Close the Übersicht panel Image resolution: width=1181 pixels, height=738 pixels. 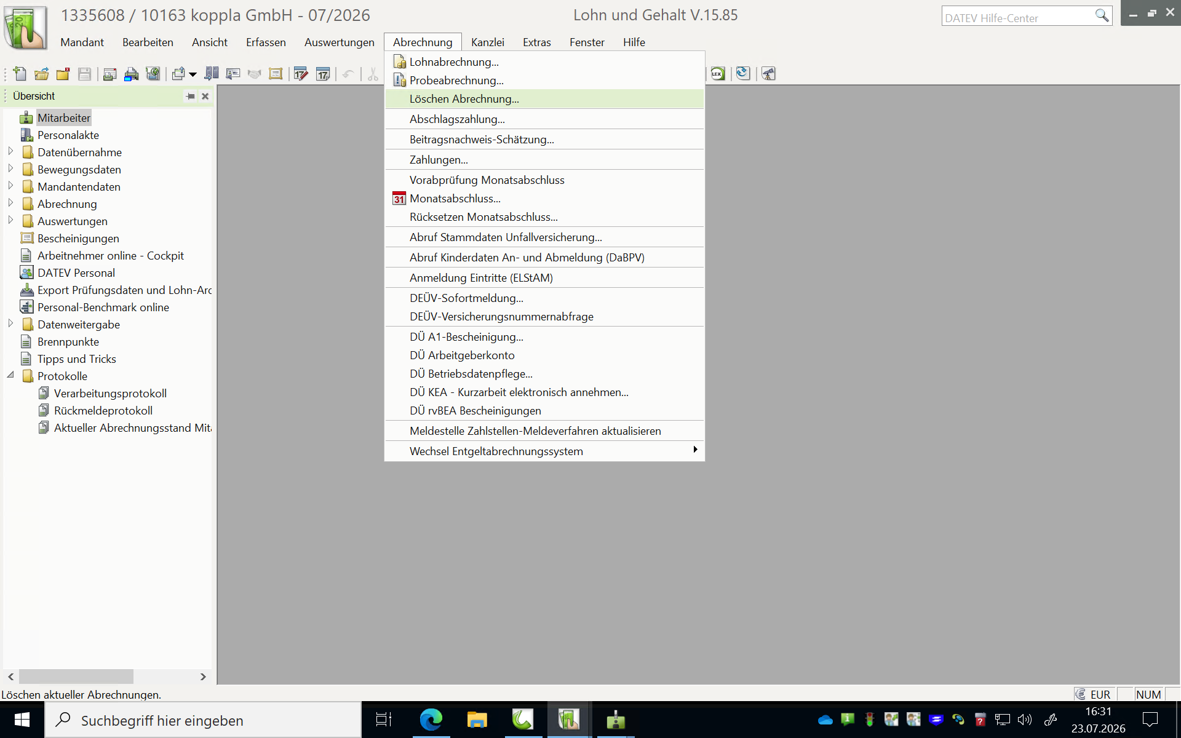click(205, 96)
